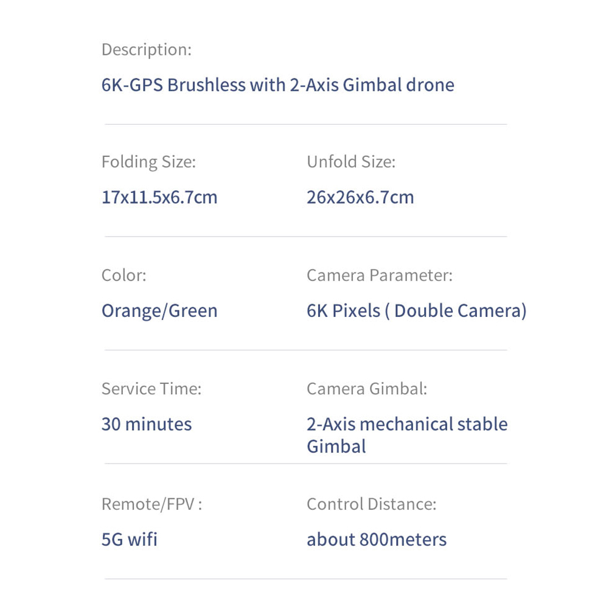Select the 5G wifi value

(130, 540)
